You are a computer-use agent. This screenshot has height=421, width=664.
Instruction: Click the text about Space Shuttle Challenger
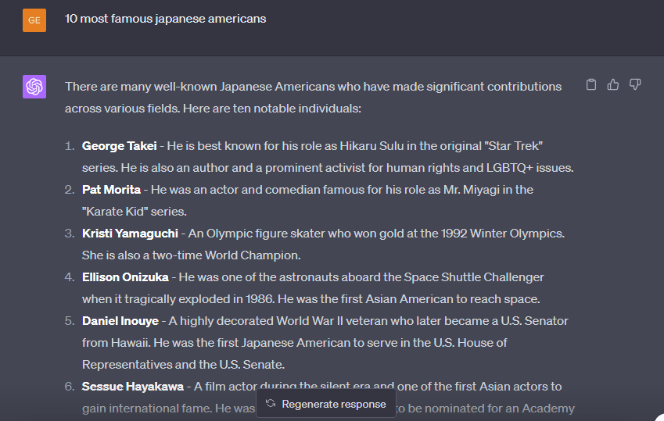point(474,277)
